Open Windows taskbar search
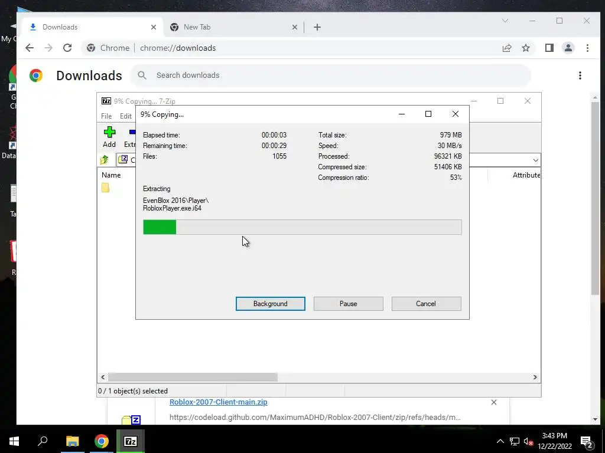 43,441
